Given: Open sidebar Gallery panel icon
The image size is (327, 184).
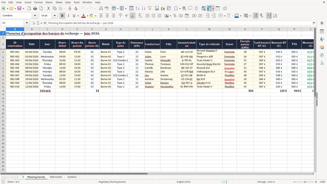Looking at the screenshot, I should pyautogui.click(x=322, y=47).
